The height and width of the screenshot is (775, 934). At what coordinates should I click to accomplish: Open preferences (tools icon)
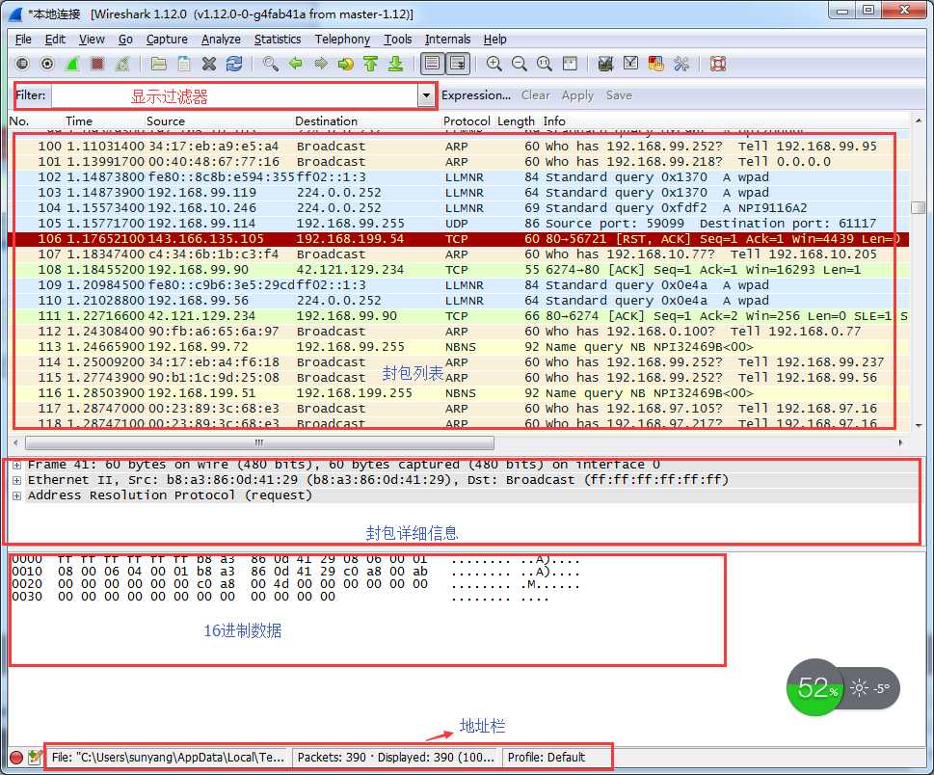click(x=680, y=64)
